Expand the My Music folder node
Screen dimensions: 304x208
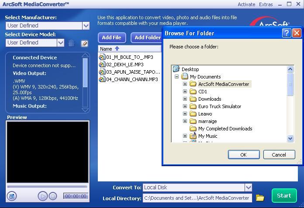pyautogui.click(x=185, y=136)
